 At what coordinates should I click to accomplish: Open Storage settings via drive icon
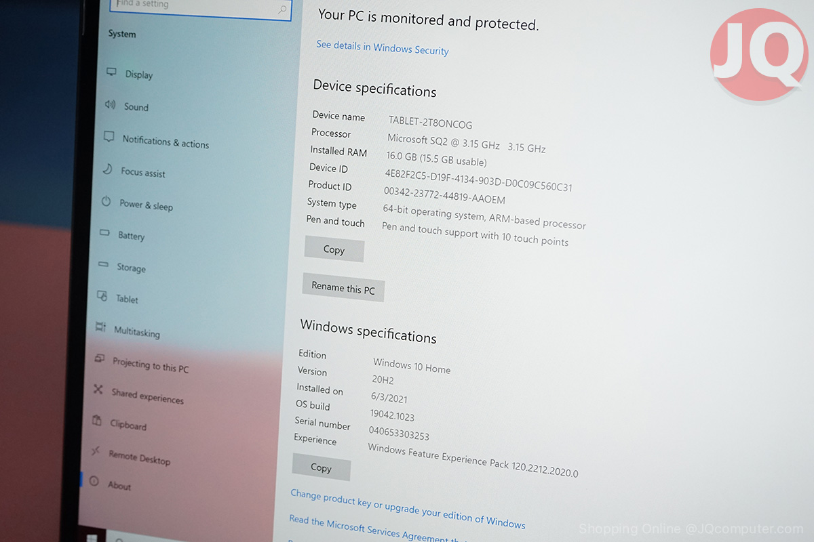[x=103, y=265]
